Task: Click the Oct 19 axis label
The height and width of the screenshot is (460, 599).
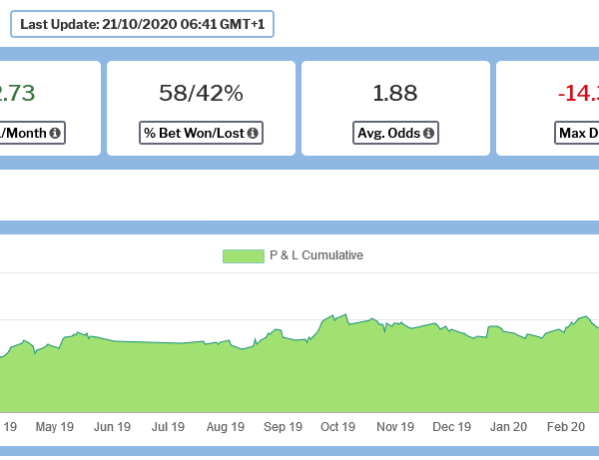Action: click(x=338, y=426)
